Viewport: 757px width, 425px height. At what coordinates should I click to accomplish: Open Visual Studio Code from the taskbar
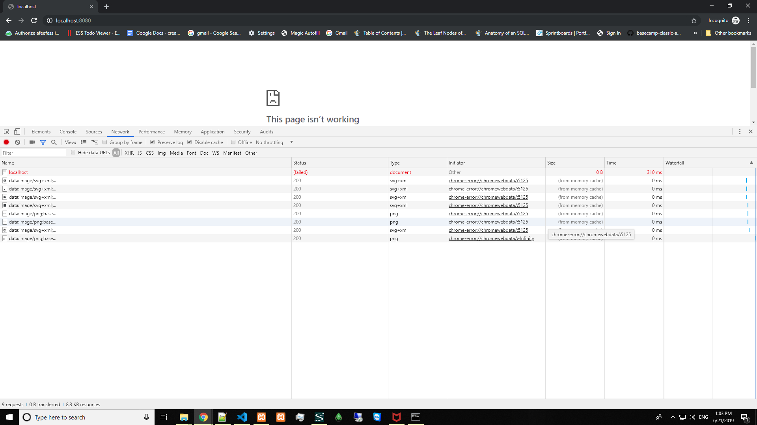click(x=242, y=417)
